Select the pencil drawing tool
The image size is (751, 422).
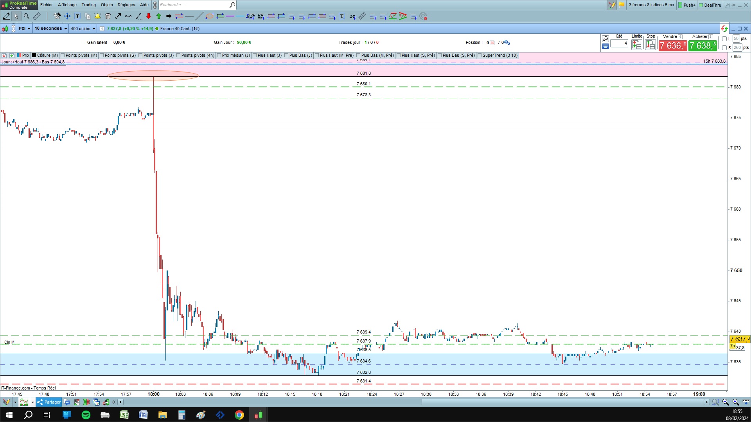6,16
